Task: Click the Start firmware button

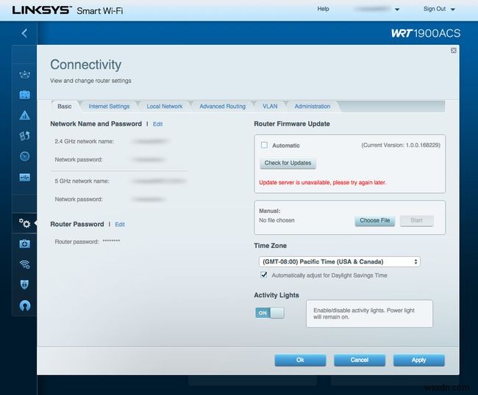Action: coord(416,221)
